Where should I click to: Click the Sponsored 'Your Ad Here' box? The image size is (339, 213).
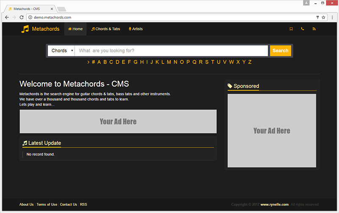(x=272, y=131)
